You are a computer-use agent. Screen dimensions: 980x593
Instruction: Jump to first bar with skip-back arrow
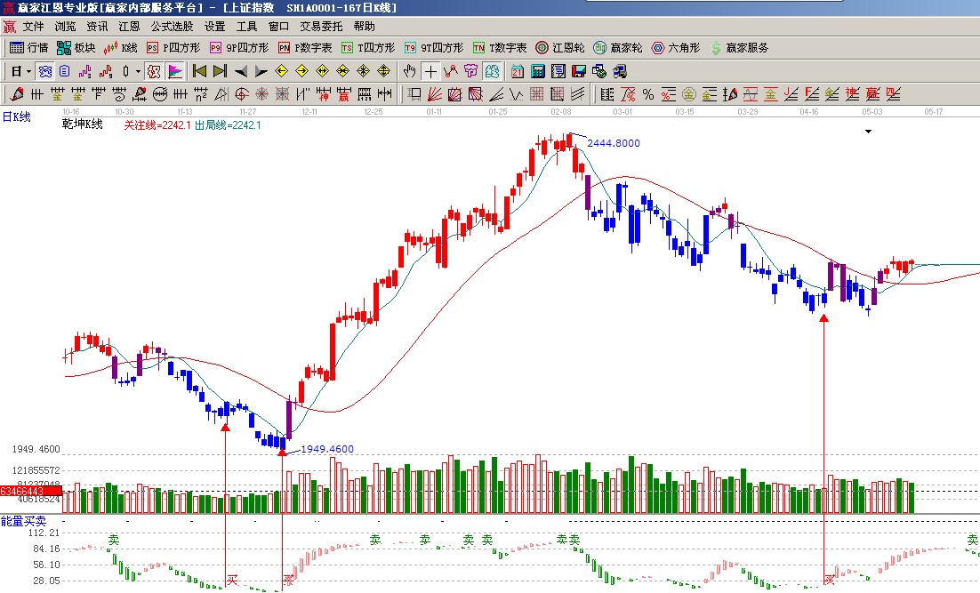coord(199,71)
